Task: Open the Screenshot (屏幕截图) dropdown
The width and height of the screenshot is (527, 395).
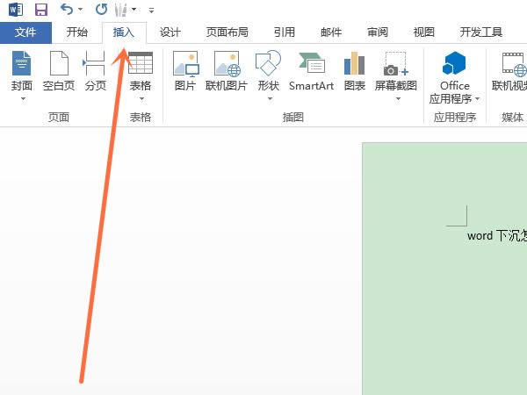Action: [x=396, y=92]
